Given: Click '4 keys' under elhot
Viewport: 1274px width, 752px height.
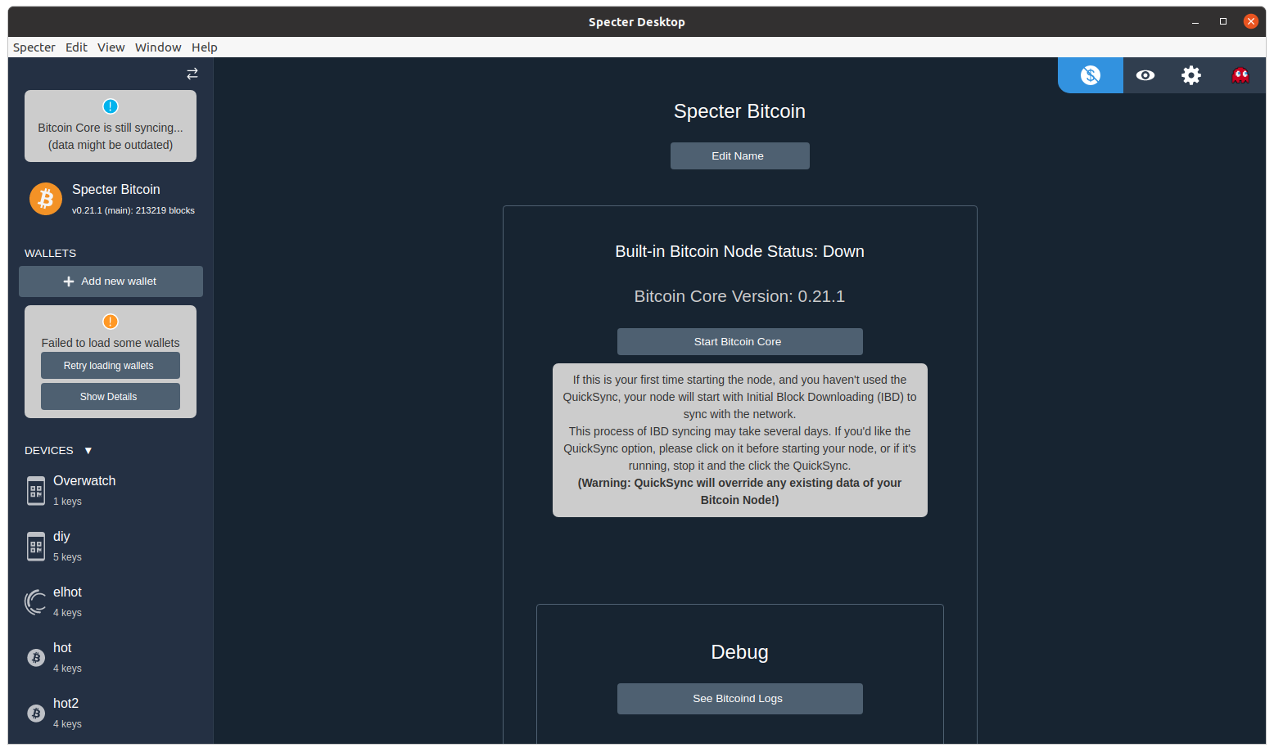Looking at the screenshot, I should click(x=67, y=613).
